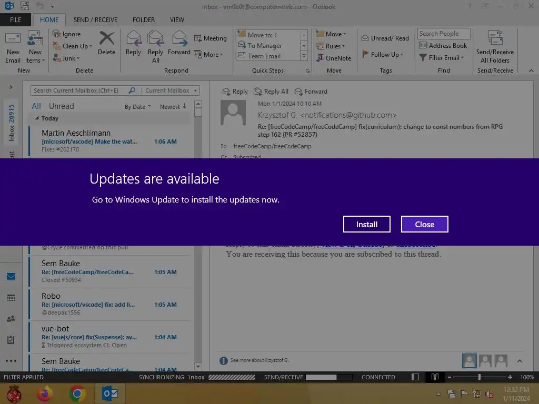Screen dimensions: 539x404
Task: Click the navigation options ellipsis
Action: click(11, 361)
